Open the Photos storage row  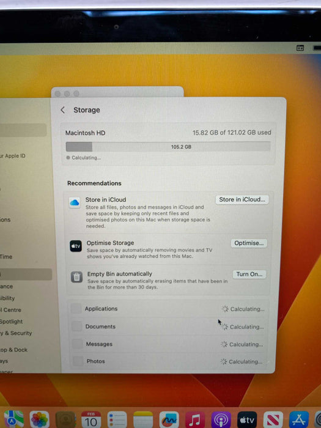pyautogui.click(x=168, y=361)
